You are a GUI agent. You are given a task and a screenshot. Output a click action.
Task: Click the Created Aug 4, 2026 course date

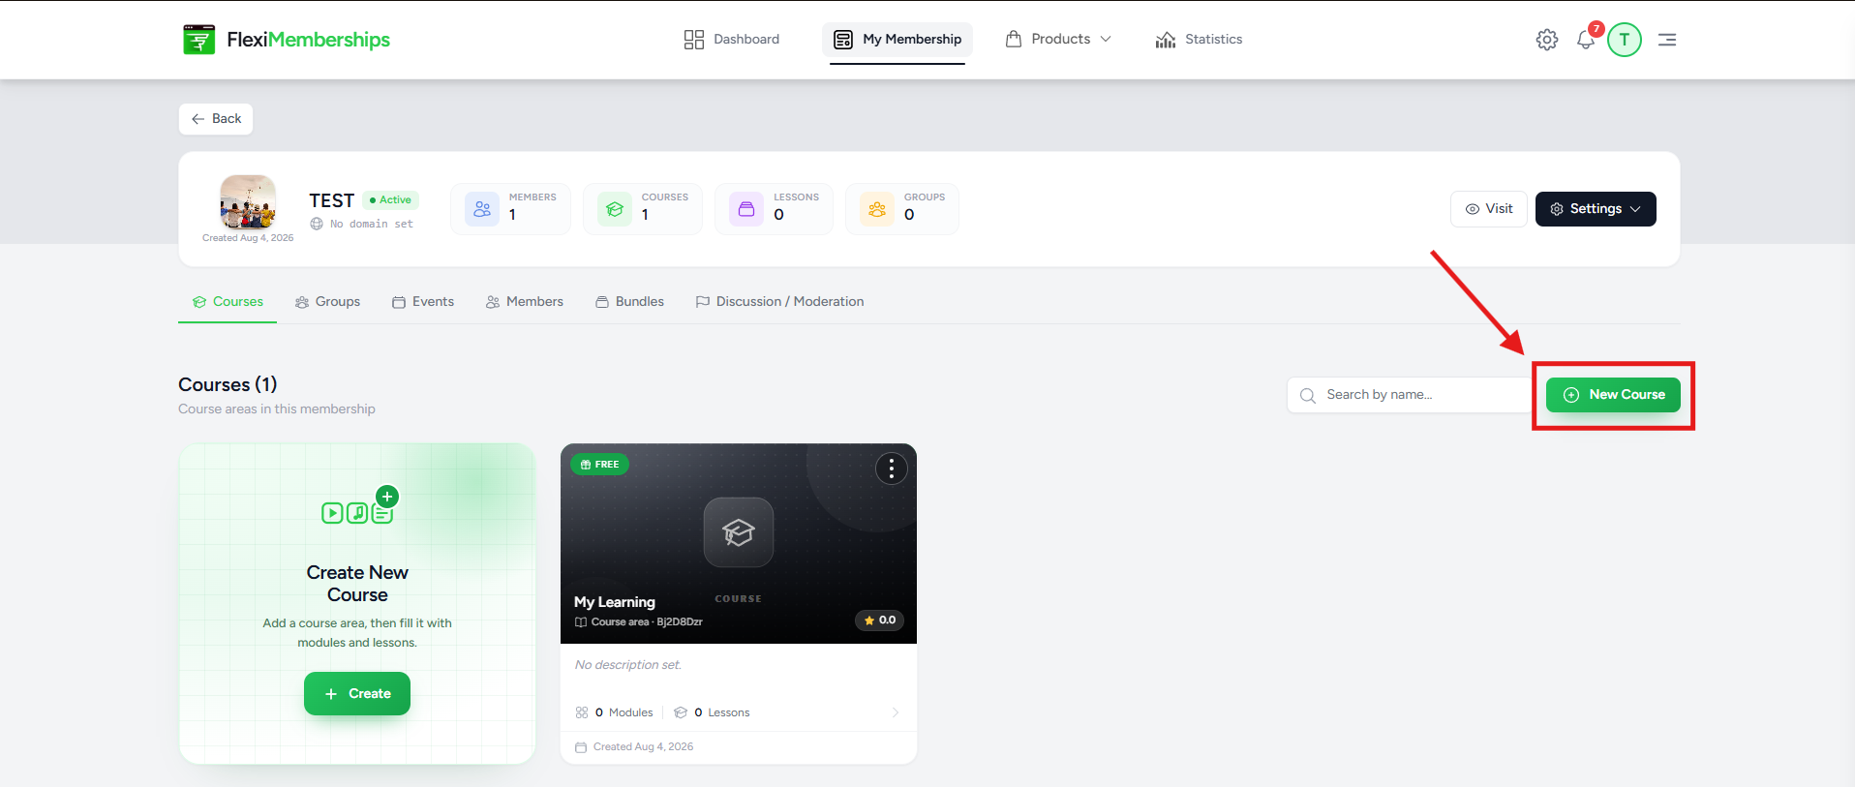click(634, 747)
